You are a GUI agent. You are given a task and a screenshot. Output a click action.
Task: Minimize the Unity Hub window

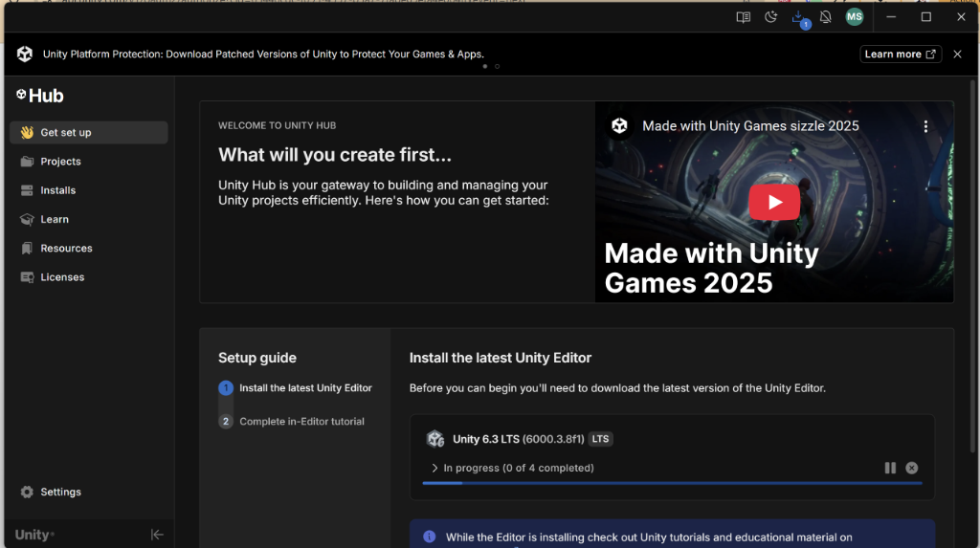click(891, 17)
